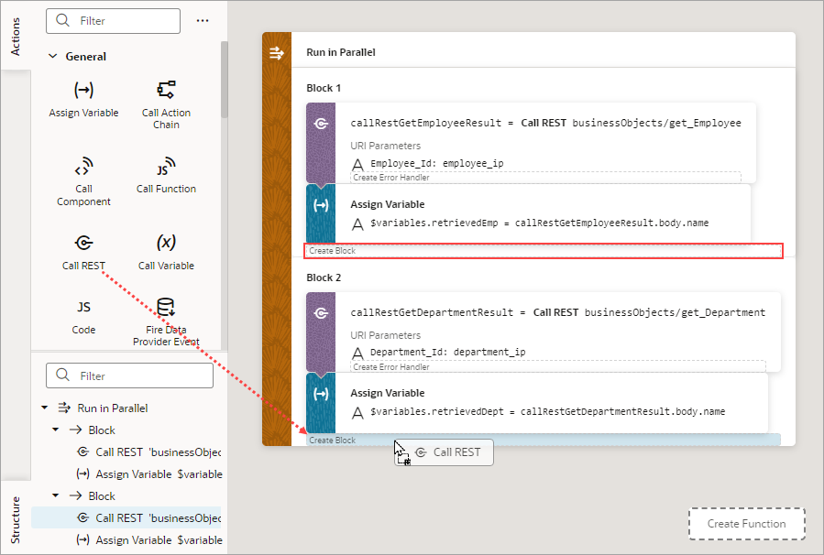Click the parallel flow icon on the canvas header
Viewport: 824px width, 555px height.
point(276,52)
